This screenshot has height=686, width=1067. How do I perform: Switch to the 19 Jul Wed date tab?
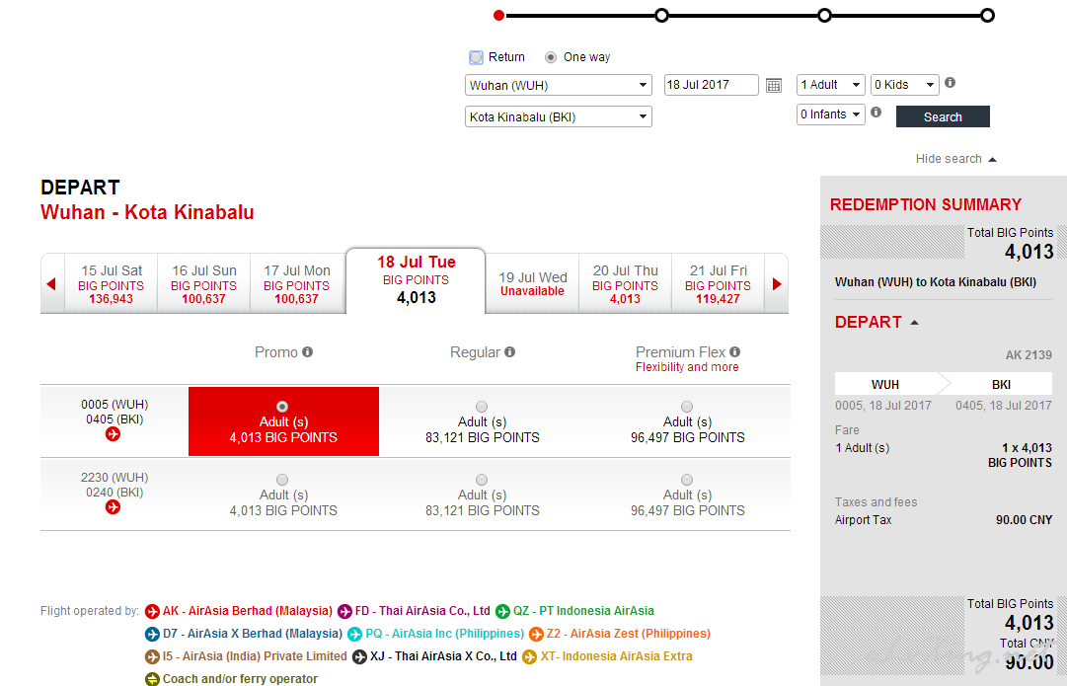pos(532,284)
